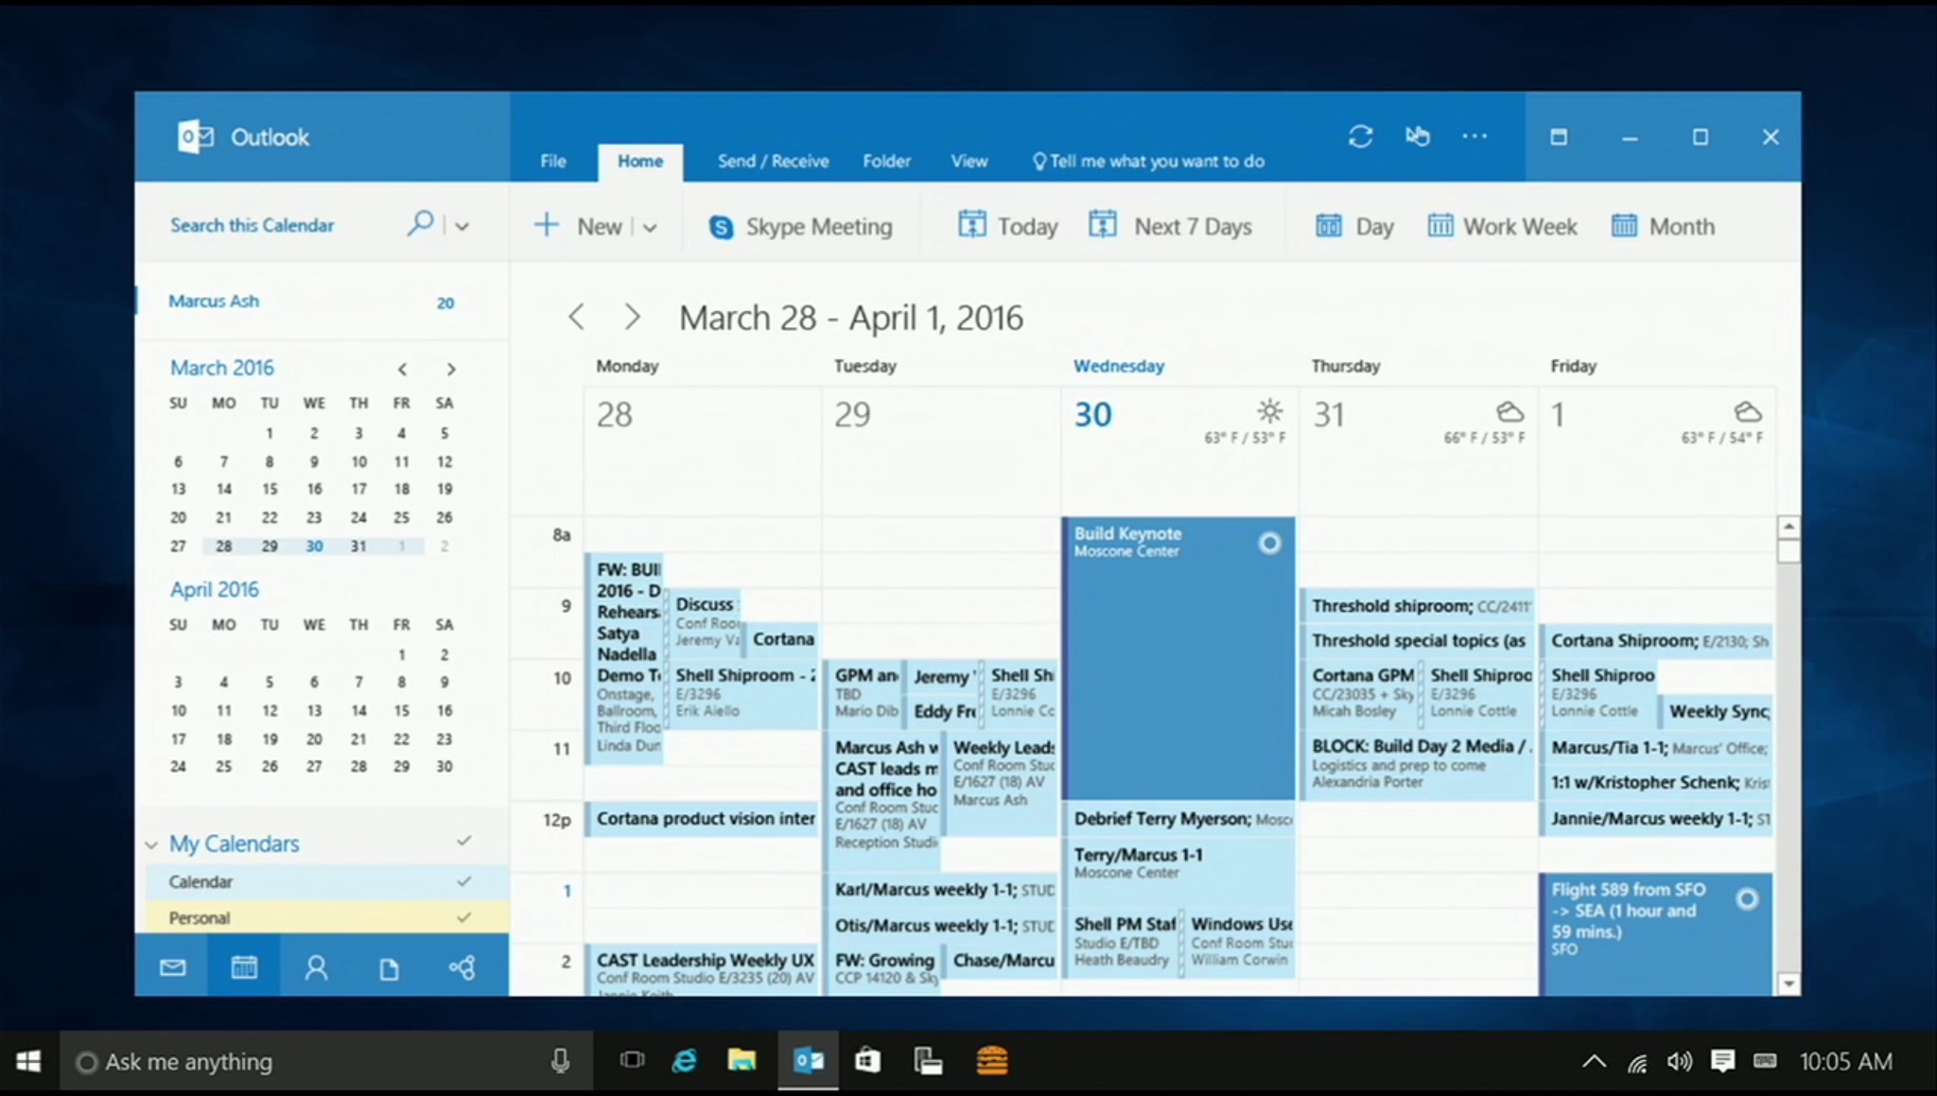Toggle the Calendar checkmark
The width and height of the screenshot is (1937, 1096).
pyautogui.click(x=463, y=880)
